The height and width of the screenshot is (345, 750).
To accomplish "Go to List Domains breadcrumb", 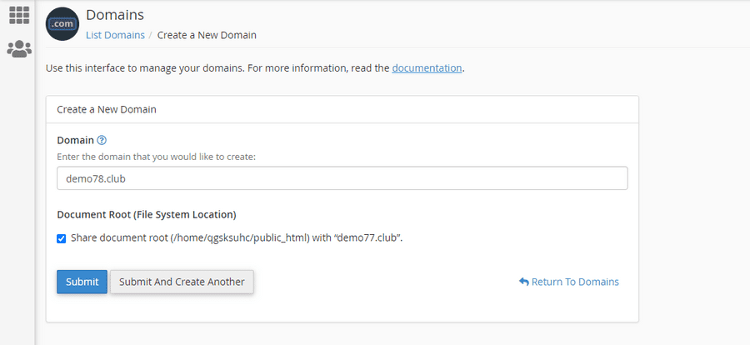I will pyautogui.click(x=115, y=35).
